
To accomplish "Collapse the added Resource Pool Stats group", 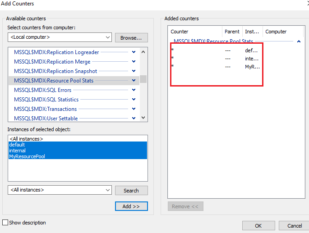I will [299, 41].
